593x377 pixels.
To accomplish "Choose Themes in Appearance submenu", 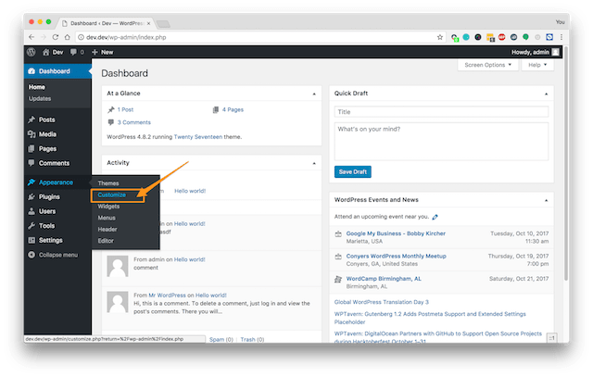I will point(108,183).
